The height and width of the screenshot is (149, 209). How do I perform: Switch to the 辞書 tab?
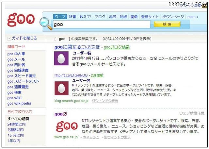tap(72, 17)
